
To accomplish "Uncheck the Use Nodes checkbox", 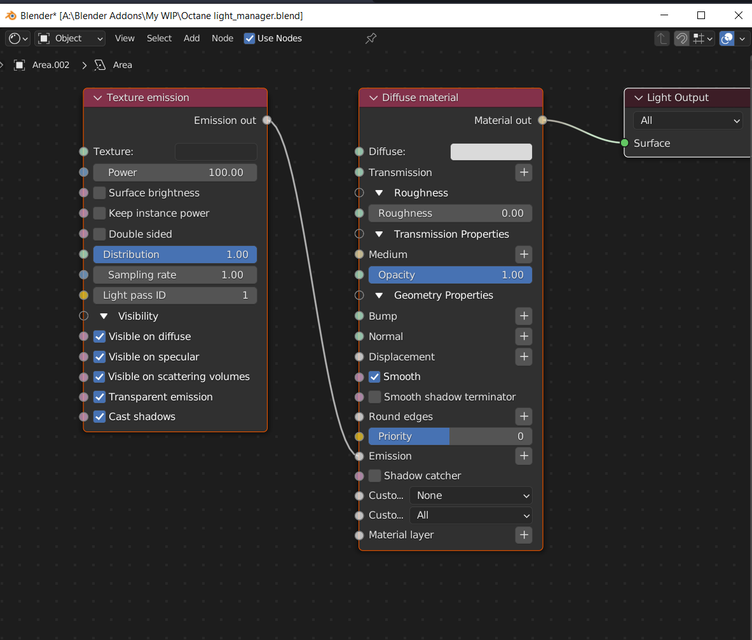I will point(250,39).
